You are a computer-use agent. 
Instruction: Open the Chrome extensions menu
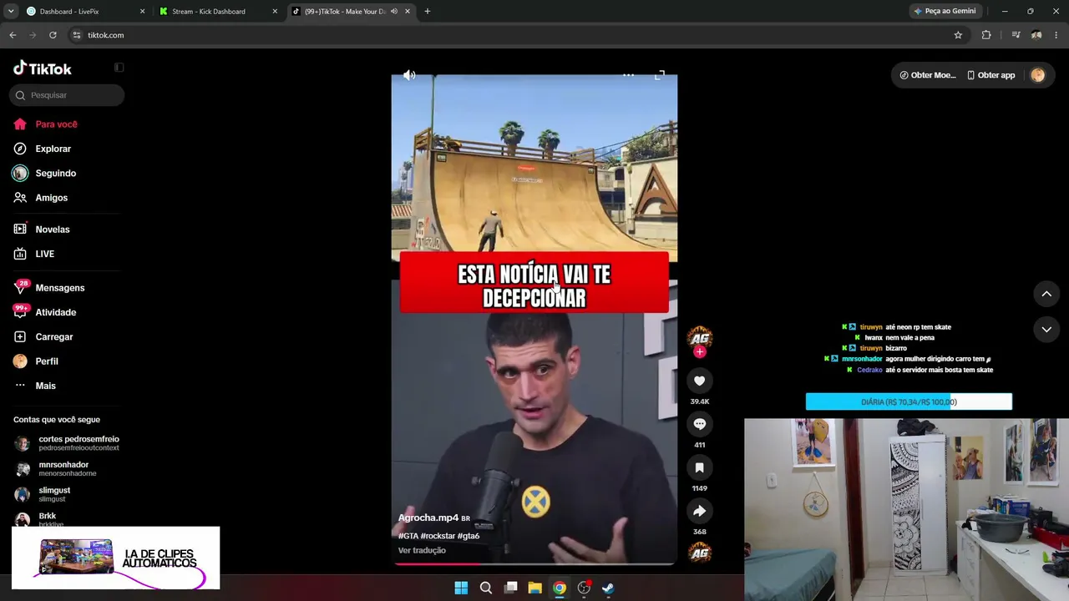pos(986,35)
